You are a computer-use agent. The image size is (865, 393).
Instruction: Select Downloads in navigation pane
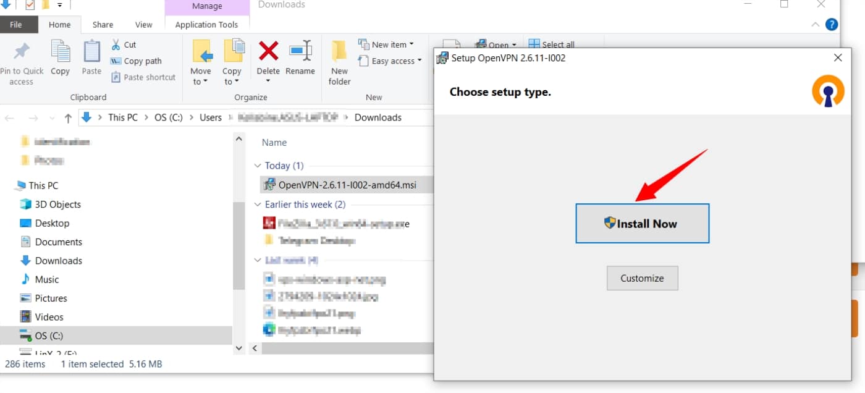click(59, 261)
